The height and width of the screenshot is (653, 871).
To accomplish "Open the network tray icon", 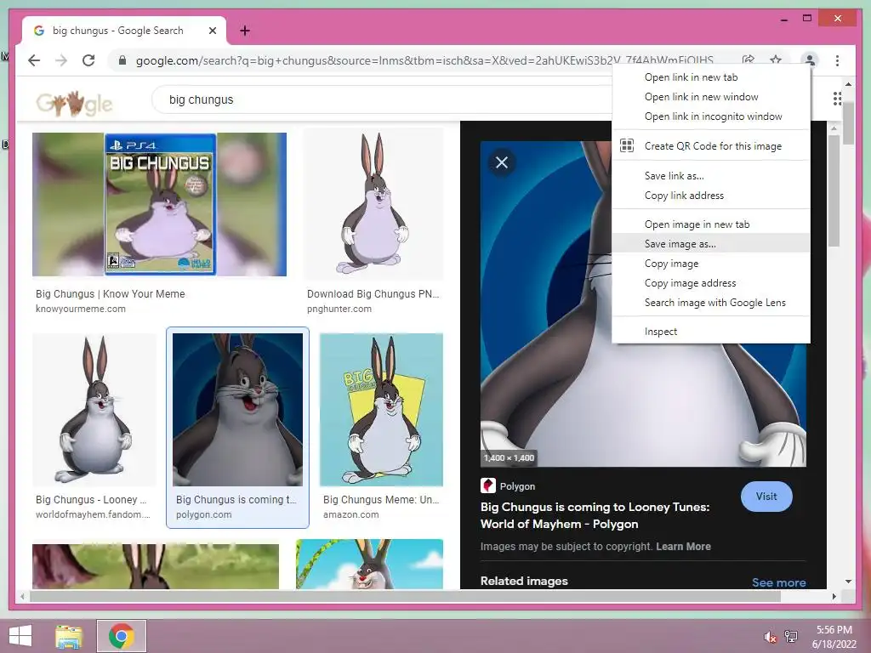I will (x=790, y=636).
